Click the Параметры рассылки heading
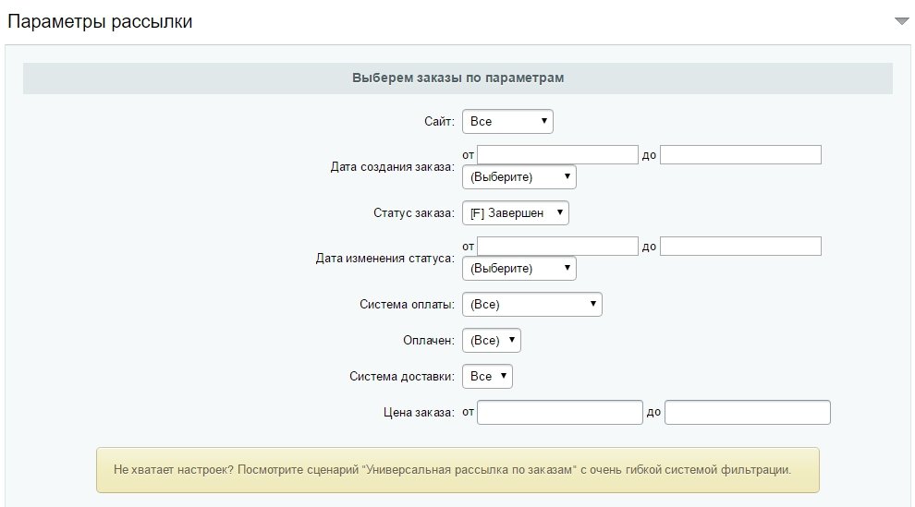This screenshot has height=507, width=915. tap(100, 21)
